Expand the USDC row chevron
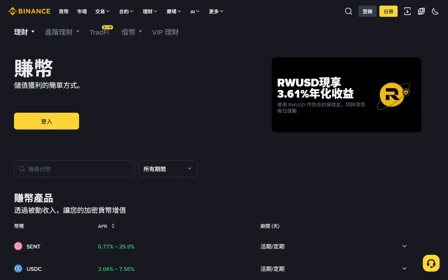448x280 pixels. [x=405, y=269]
